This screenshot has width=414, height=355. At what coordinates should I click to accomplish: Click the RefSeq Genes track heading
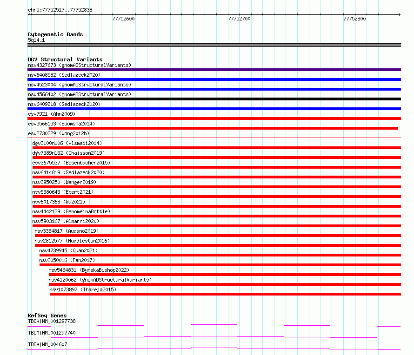[47, 316]
